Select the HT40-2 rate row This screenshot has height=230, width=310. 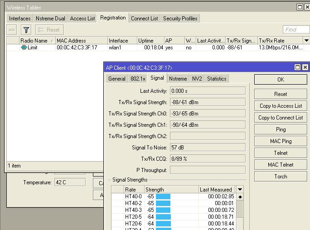coord(174,203)
